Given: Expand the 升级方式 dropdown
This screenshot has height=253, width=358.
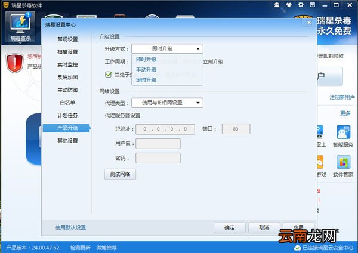Looking at the screenshot, I should pos(167,49).
